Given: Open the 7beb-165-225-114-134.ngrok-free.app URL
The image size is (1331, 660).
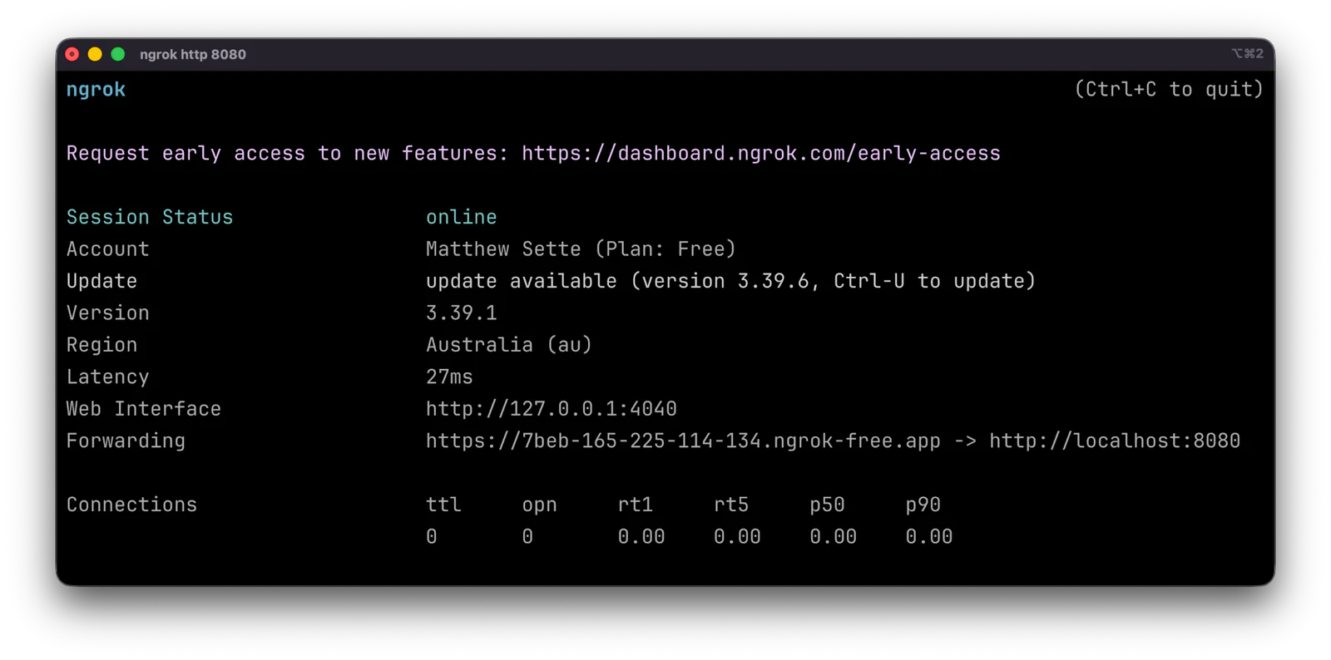Looking at the screenshot, I should click(x=683, y=441).
